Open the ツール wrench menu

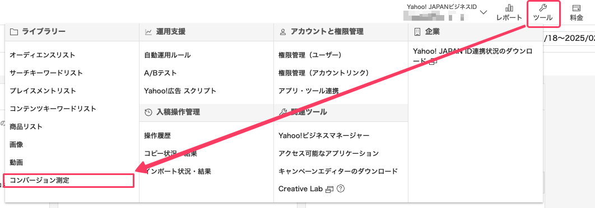click(x=543, y=13)
